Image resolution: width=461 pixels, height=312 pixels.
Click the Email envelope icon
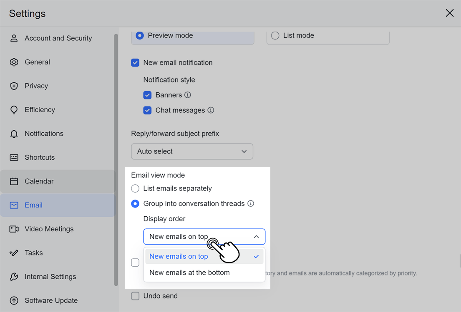coord(14,205)
